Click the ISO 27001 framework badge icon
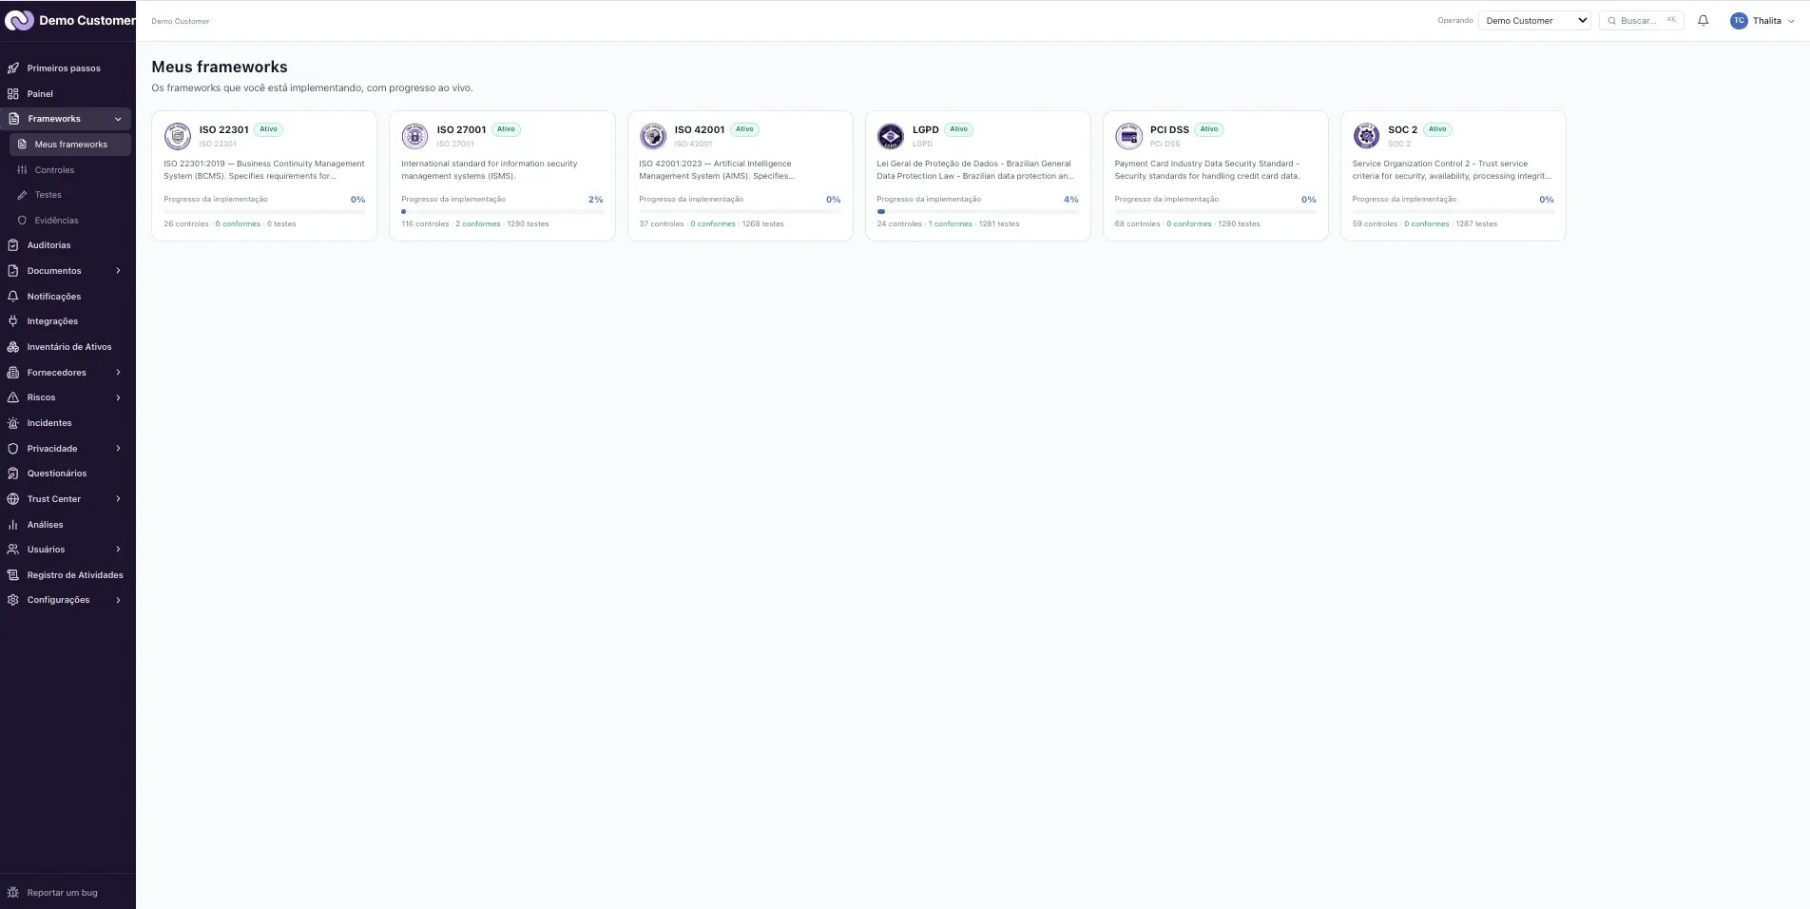The height and width of the screenshot is (909, 1810). (414, 136)
